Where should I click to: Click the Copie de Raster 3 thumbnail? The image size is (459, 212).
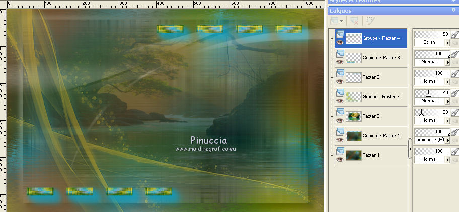(x=354, y=58)
